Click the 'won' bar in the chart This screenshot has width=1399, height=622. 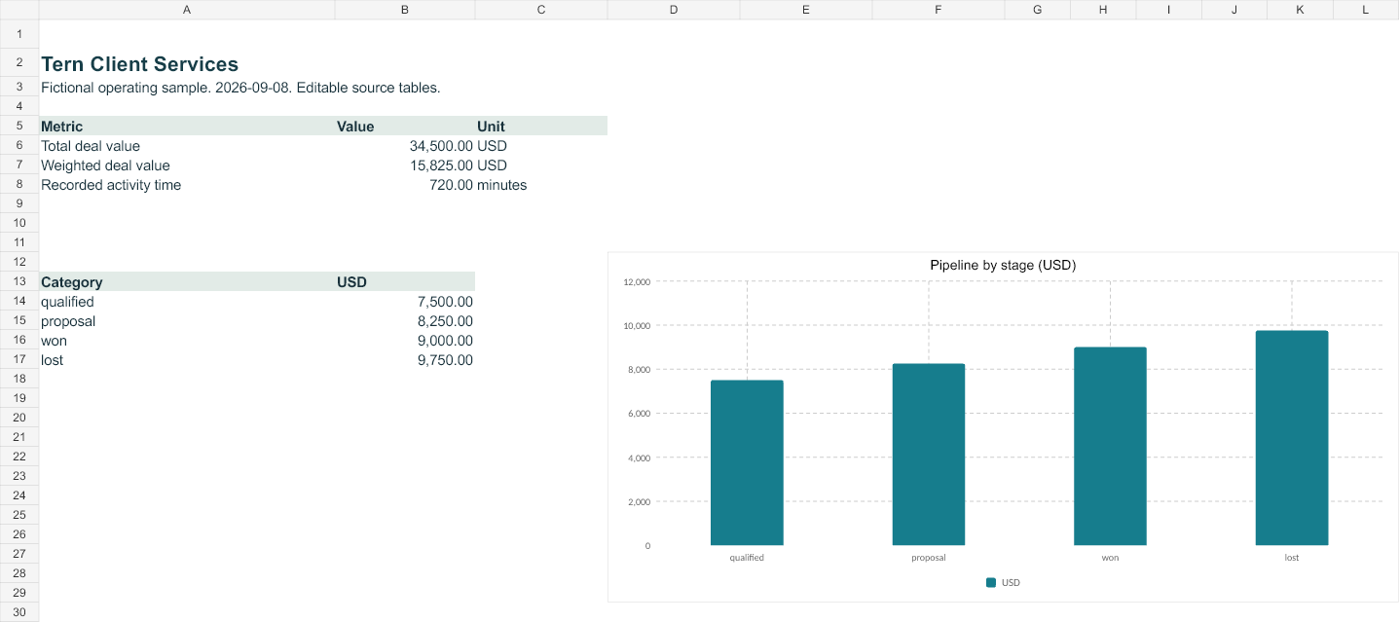[x=1110, y=446]
